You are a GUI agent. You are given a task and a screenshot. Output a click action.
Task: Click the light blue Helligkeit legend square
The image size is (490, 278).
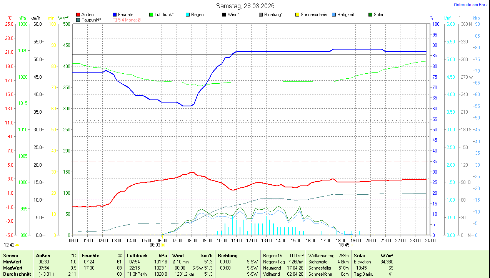[334, 15]
